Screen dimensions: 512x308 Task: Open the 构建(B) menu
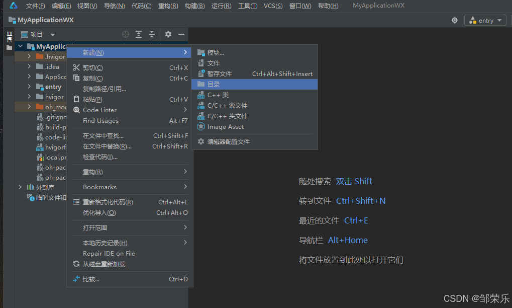194,6
